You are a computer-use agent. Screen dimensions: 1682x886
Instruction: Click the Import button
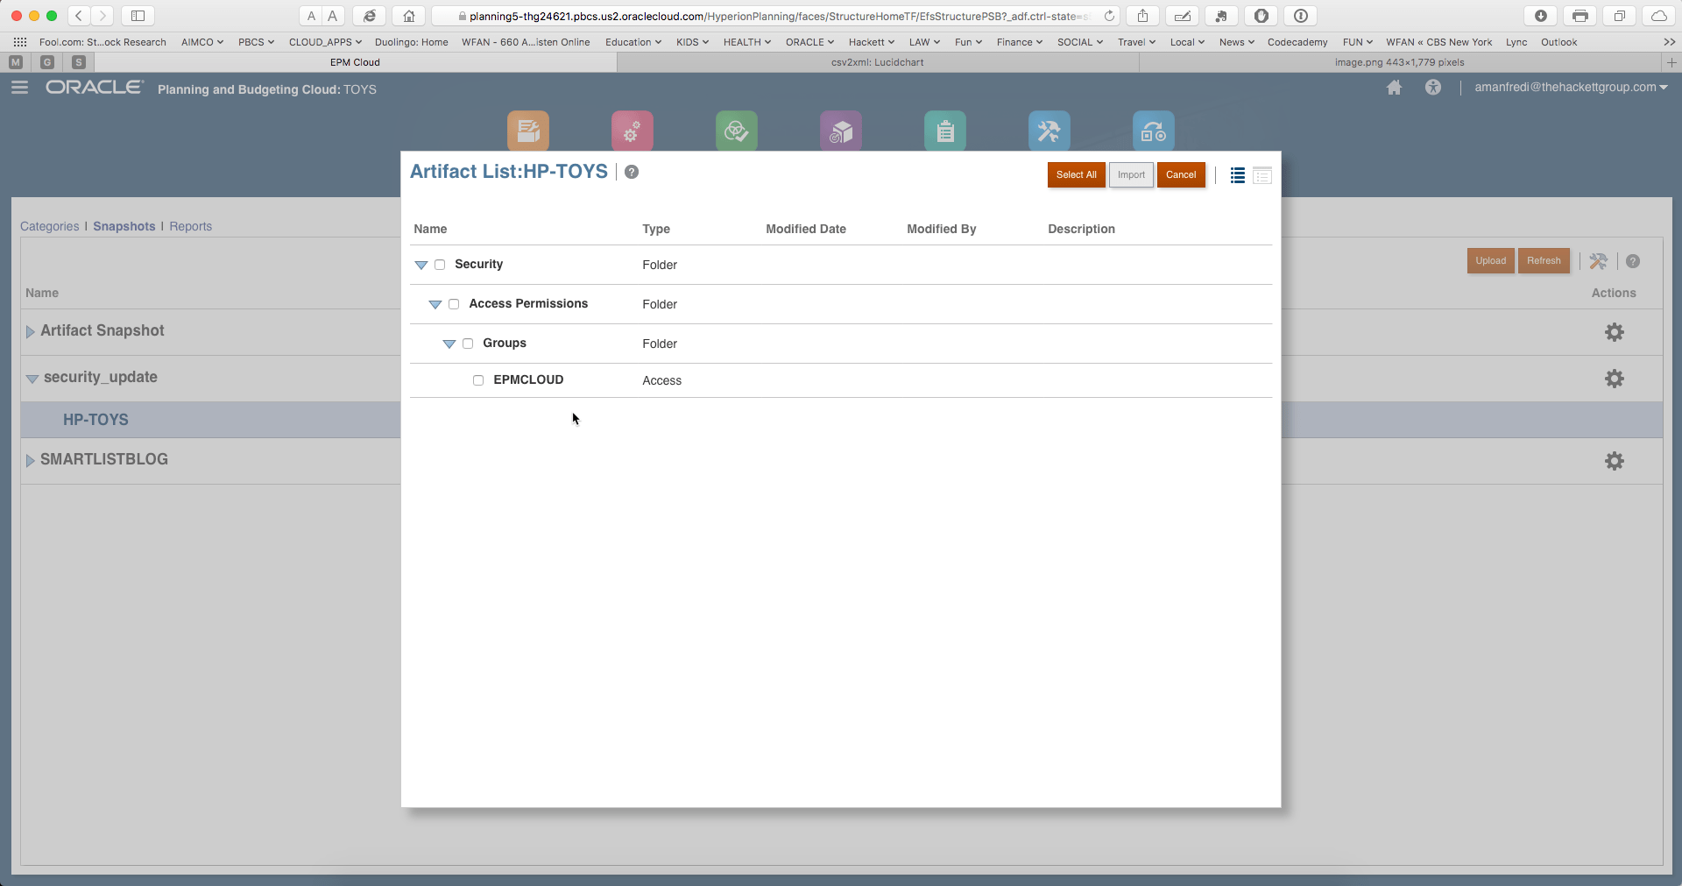[1131, 175]
